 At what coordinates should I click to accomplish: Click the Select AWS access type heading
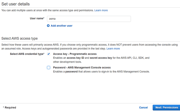tap(20, 38)
